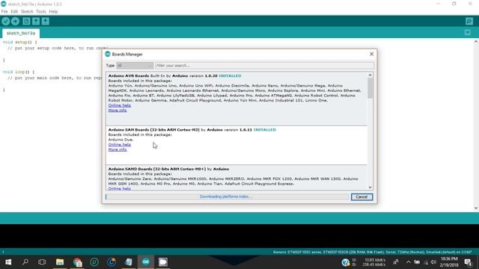This screenshot has height=269, width=479.
Task: Open Online help for Arduino SAM Boards
Action: pos(120,144)
